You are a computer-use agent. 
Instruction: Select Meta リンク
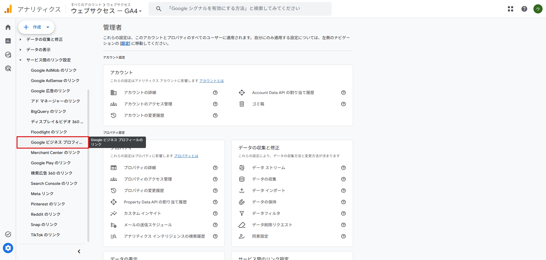42,194
